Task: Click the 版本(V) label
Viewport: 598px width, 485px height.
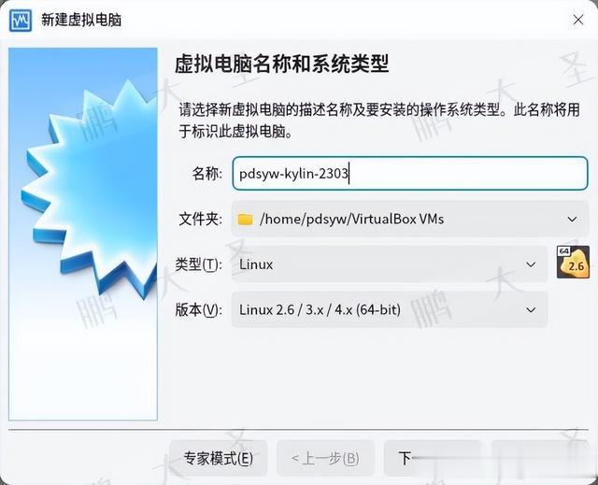Action: tap(198, 309)
